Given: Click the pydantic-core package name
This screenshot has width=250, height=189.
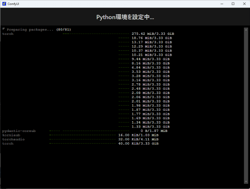Looking at the screenshot, I should (19, 131).
